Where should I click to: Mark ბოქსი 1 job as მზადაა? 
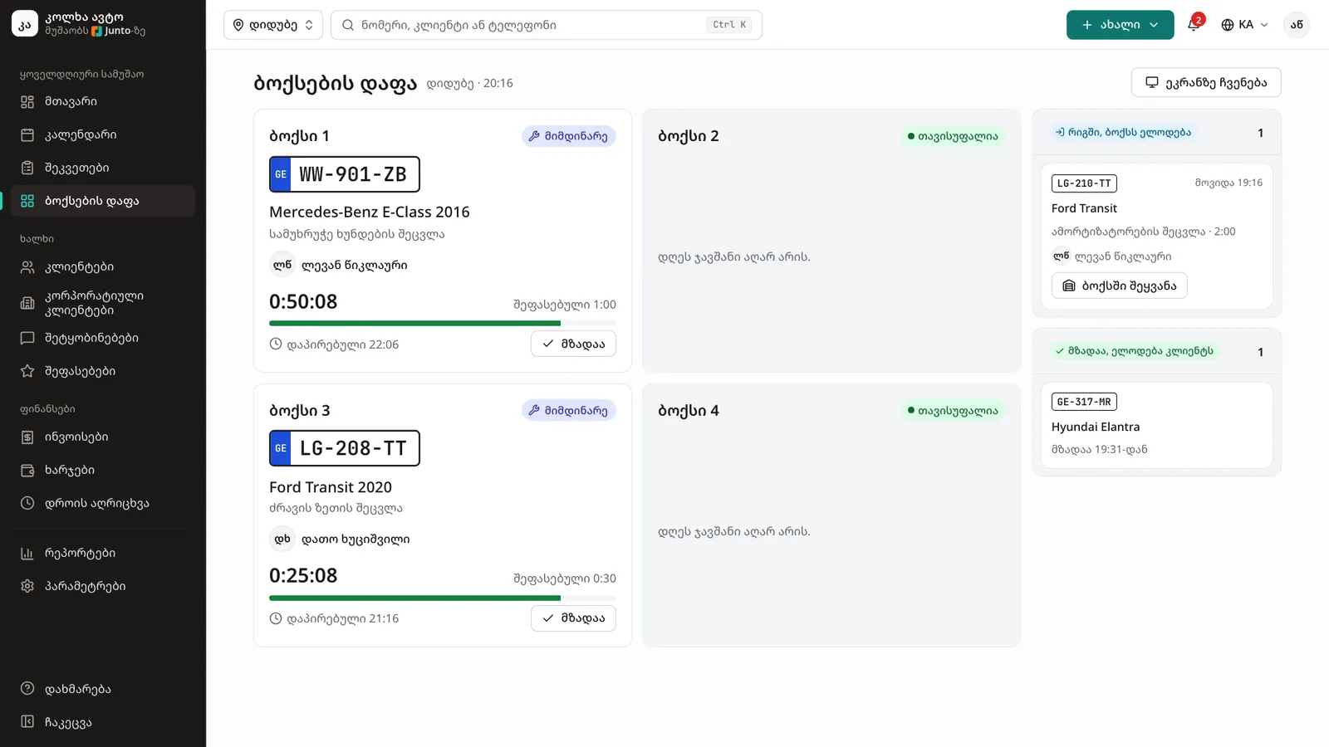point(573,344)
